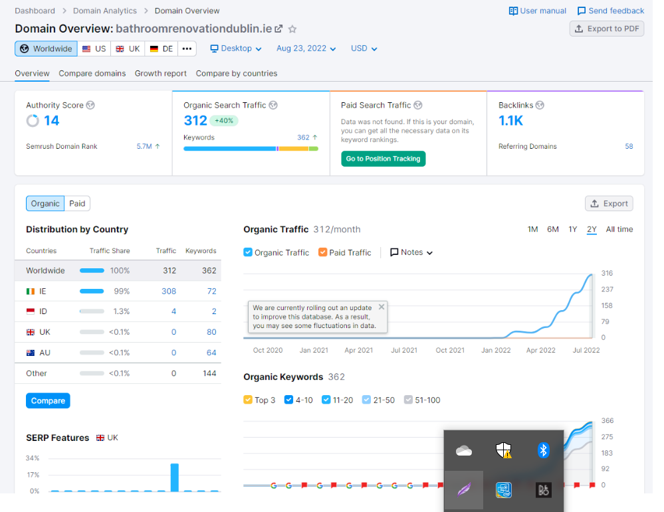Image resolution: width=664 pixels, height=512 pixels.
Task: Click the Export button in Organic section
Action: tap(609, 203)
